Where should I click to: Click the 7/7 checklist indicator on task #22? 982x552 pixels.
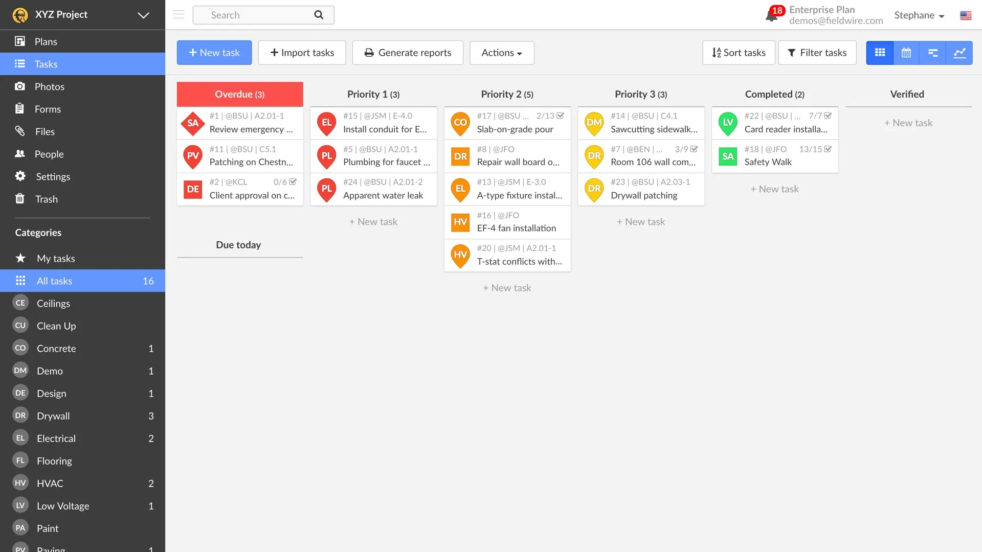(x=820, y=116)
